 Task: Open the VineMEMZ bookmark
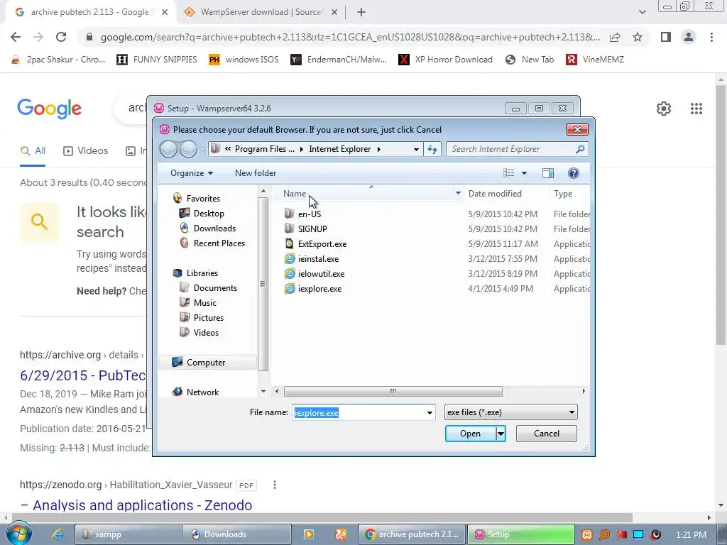click(x=595, y=60)
